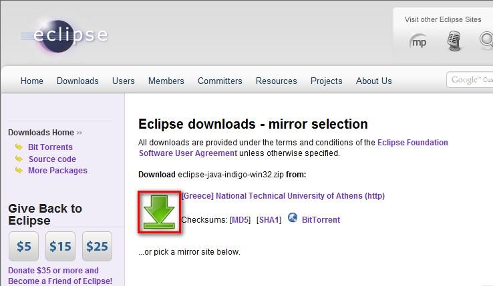
Task: Click the 'Give Back to Eclipse' heading
Action: pos(45,215)
